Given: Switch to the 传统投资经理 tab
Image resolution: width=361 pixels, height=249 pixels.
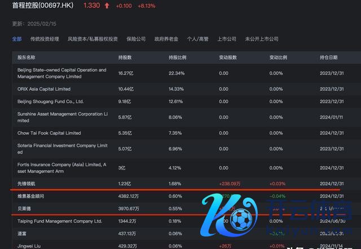Looking at the screenshot, I should [45, 39].
